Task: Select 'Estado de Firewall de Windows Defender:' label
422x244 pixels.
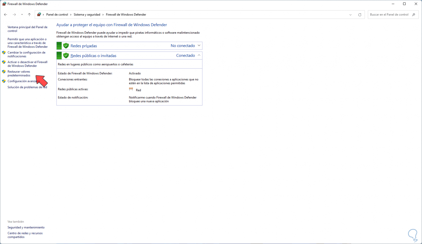Action: point(85,73)
